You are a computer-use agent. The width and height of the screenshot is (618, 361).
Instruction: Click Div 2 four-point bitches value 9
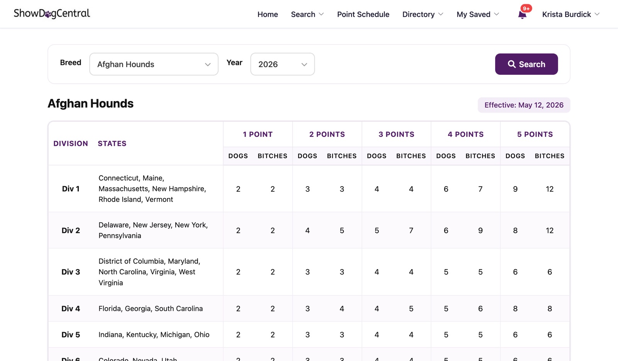point(480,231)
